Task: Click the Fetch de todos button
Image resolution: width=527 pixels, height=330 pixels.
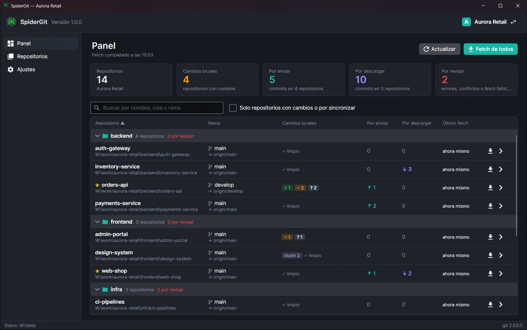Action: (490, 49)
